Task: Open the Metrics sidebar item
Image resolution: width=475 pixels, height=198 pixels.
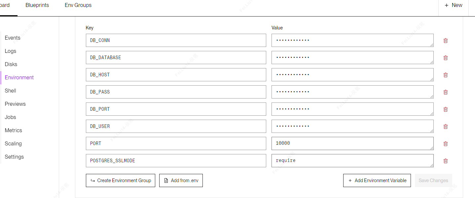Action: [x=14, y=130]
